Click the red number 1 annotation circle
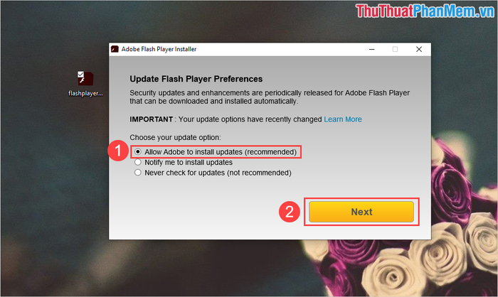This screenshot has height=297, width=498. point(118,151)
